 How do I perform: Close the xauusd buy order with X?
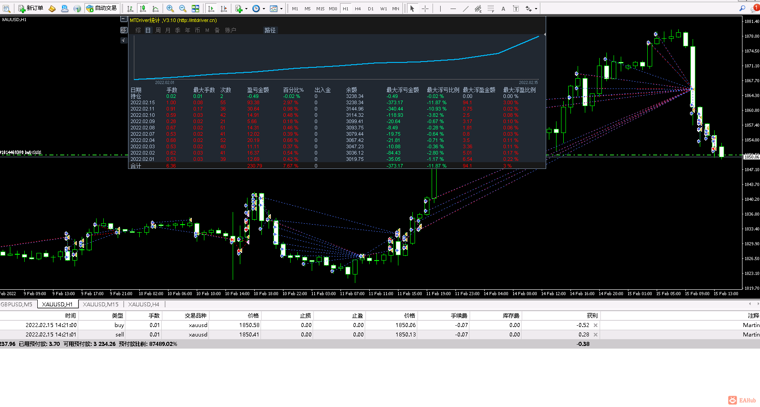tap(596, 325)
